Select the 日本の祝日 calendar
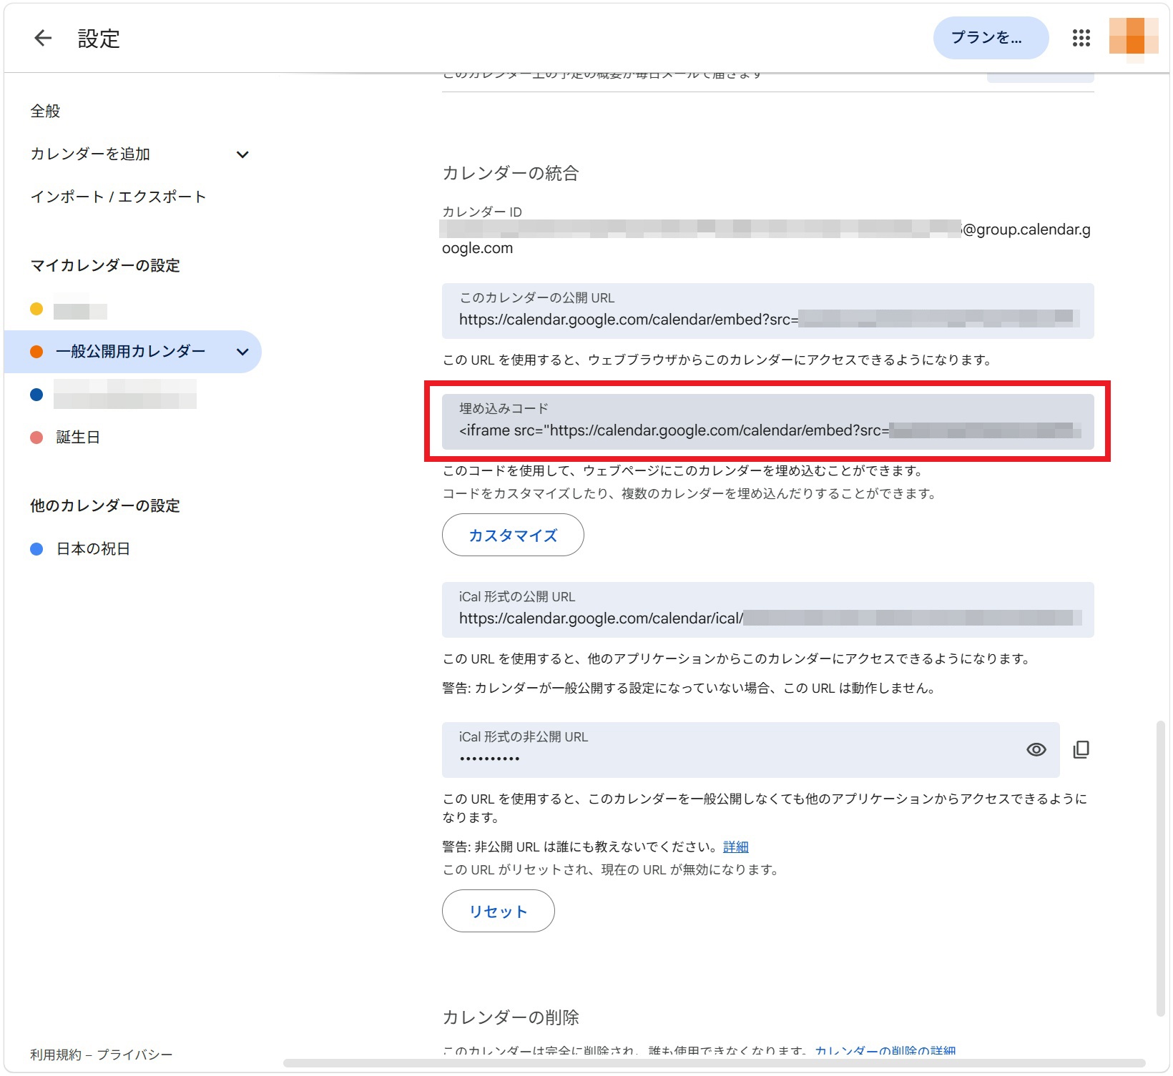1173x1076 pixels. [92, 548]
